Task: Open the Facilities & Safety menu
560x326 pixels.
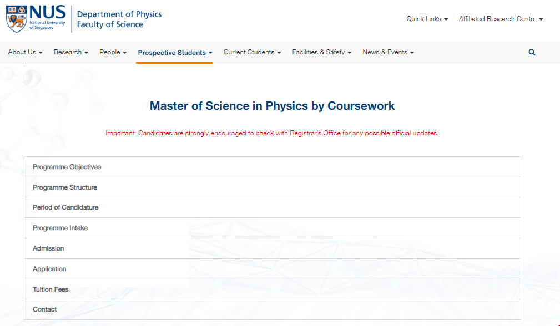Action: tap(321, 52)
